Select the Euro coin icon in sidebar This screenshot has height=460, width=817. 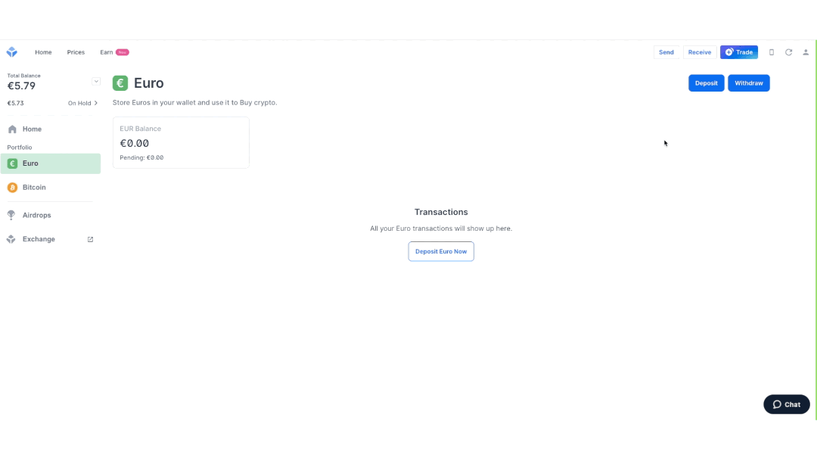coord(12,163)
